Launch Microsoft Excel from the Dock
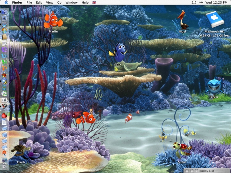The image size is (231, 173). click(x=4, y=62)
